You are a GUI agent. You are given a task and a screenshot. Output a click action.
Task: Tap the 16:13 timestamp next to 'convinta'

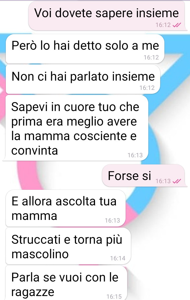click(x=135, y=155)
